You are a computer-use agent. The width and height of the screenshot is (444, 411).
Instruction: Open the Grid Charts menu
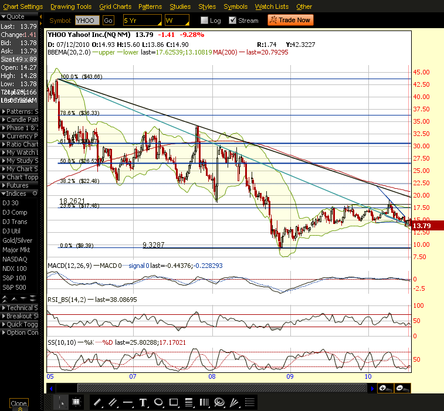pyautogui.click(x=115, y=6)
